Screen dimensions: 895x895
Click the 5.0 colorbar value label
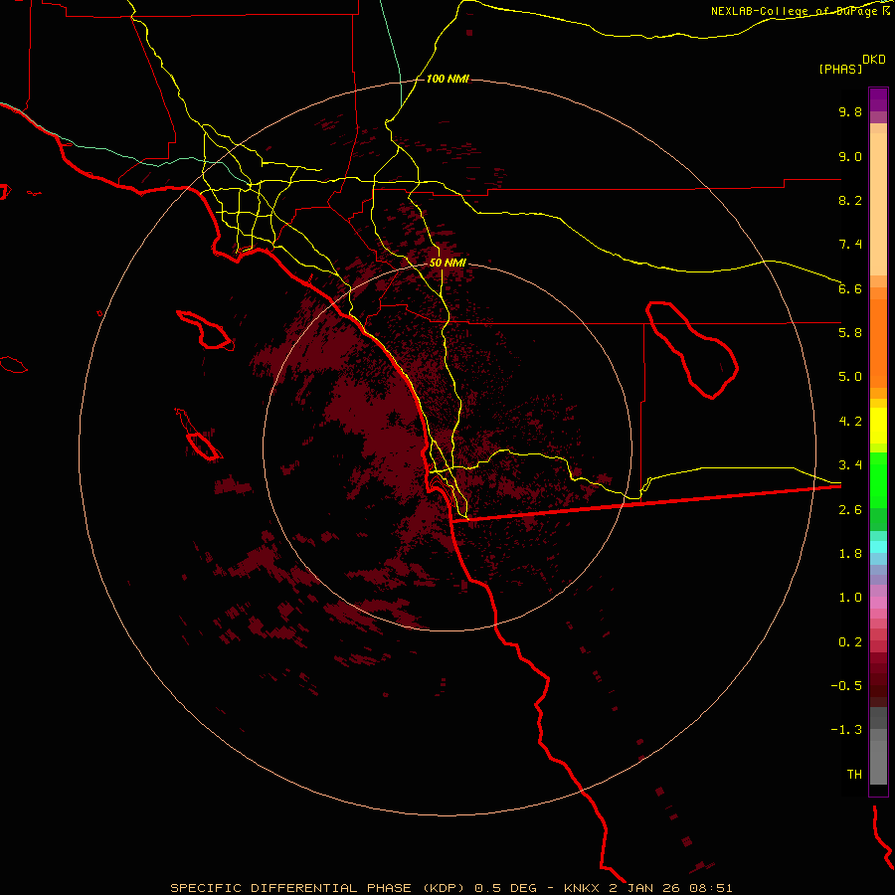pyautogui.click(x=850, y=377)
